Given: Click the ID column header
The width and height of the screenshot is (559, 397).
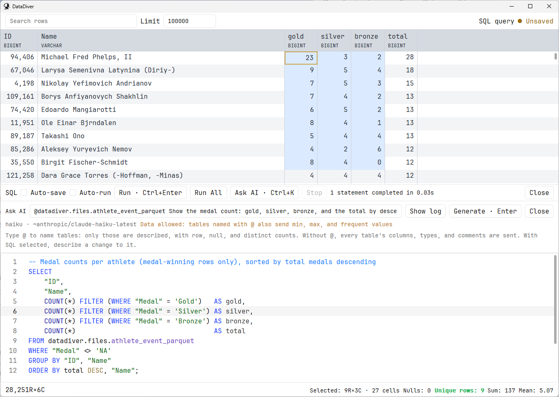Looking at the screenshot, I should [19, 40].
